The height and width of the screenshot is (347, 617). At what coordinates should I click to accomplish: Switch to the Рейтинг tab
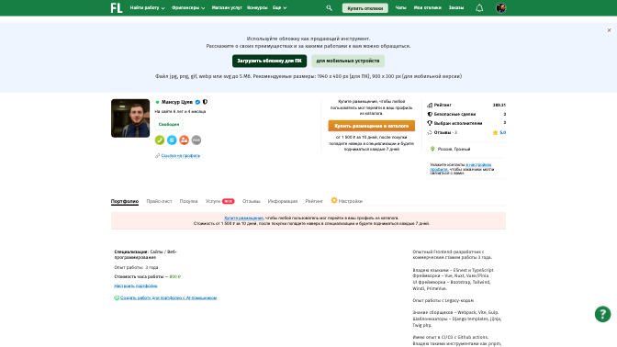coord(314,201)
